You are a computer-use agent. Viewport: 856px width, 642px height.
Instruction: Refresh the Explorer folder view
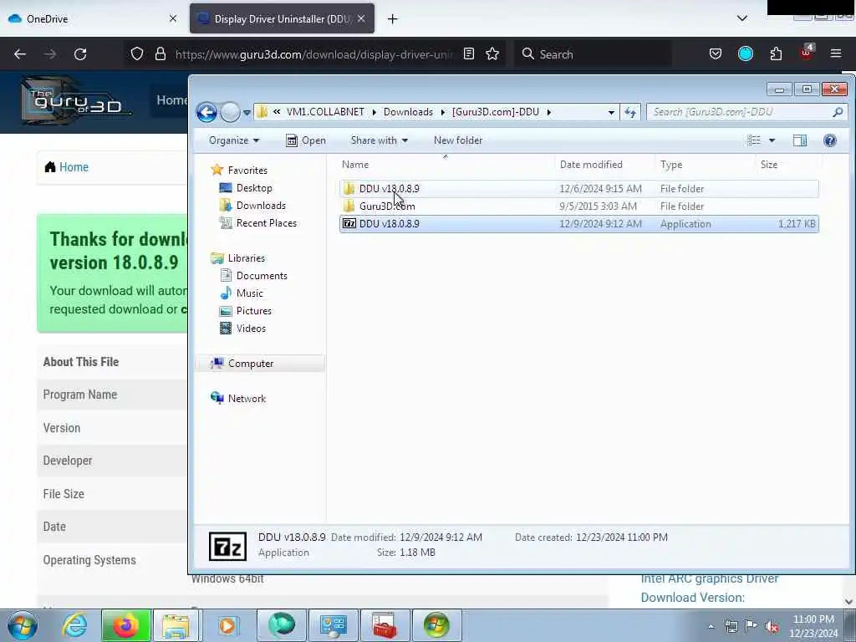coord(630,113)
